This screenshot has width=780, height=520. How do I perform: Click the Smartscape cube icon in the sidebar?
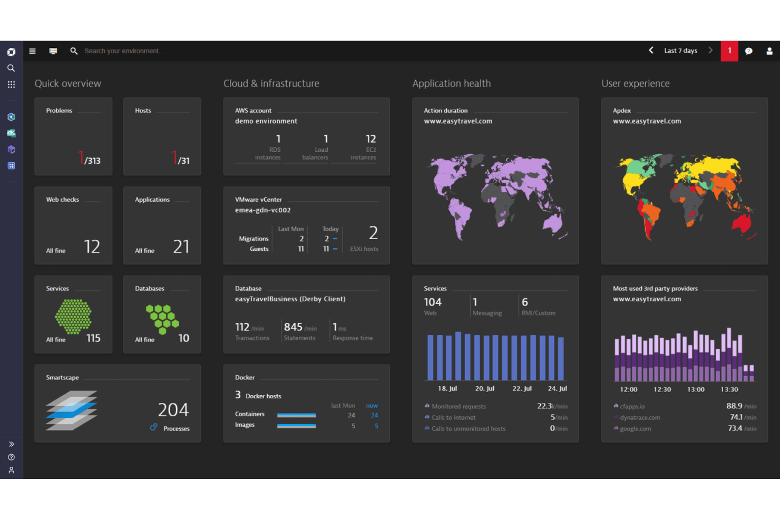point(11,116)
